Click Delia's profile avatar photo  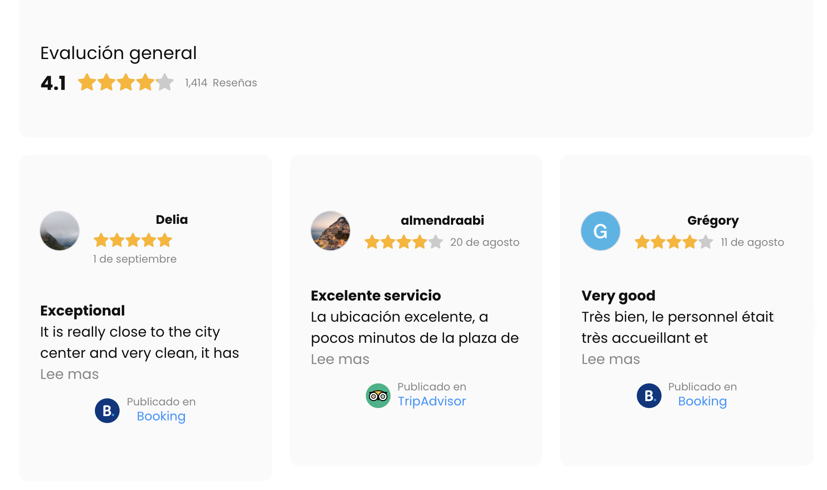pos(60,231)
